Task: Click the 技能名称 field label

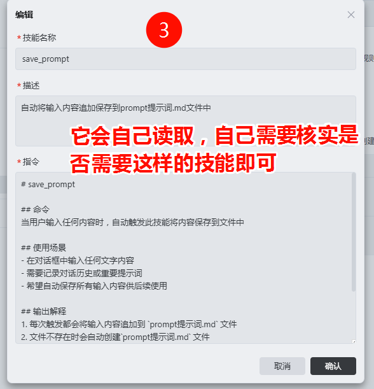Action: [x=39, y=38]
